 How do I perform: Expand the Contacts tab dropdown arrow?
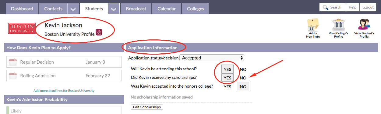coord(73,9)
